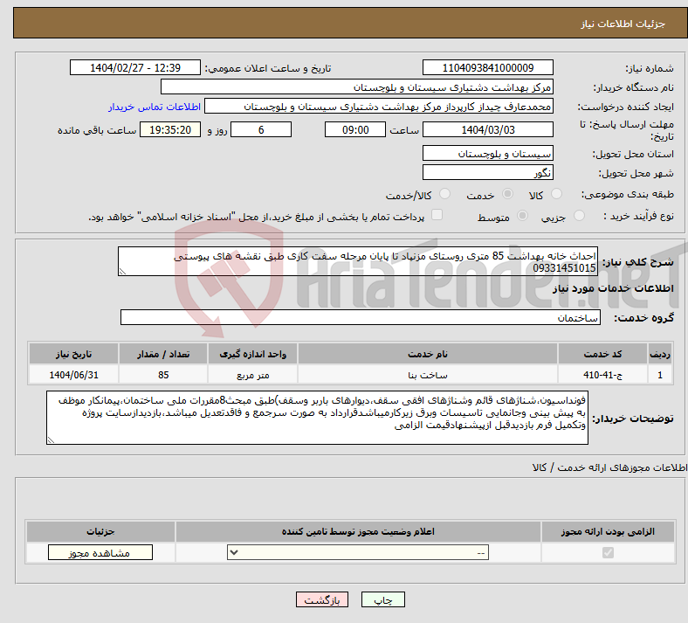Click the deadline hour field 09:00
This screenshot has width=688, height=623.
(x=355, y=129)
